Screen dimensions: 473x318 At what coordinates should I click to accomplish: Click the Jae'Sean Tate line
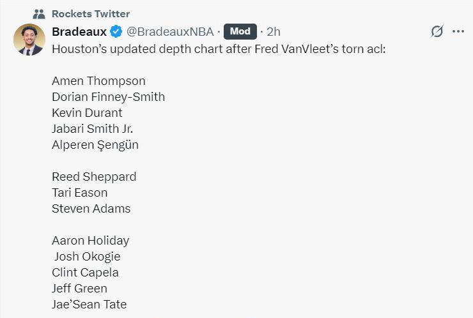click(89, 305)
